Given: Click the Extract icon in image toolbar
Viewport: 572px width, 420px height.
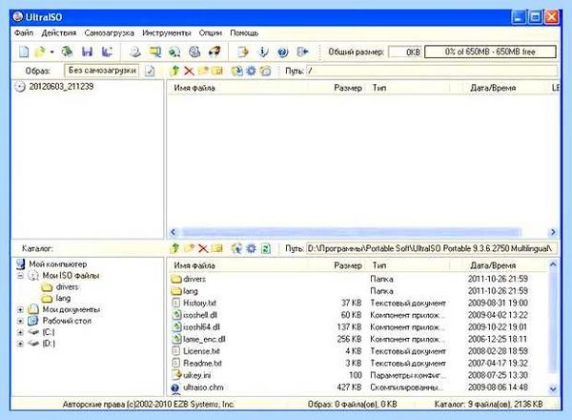Looking at the screenshot, I should click(x=236, y=71).
